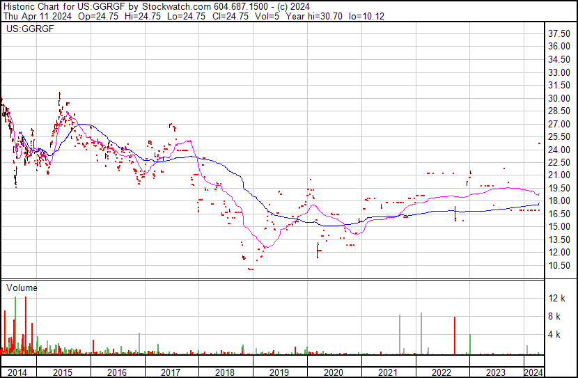Click the 37.50 price axis label
The width and height of the screenshot is (578, 378).
pos(559,33)
